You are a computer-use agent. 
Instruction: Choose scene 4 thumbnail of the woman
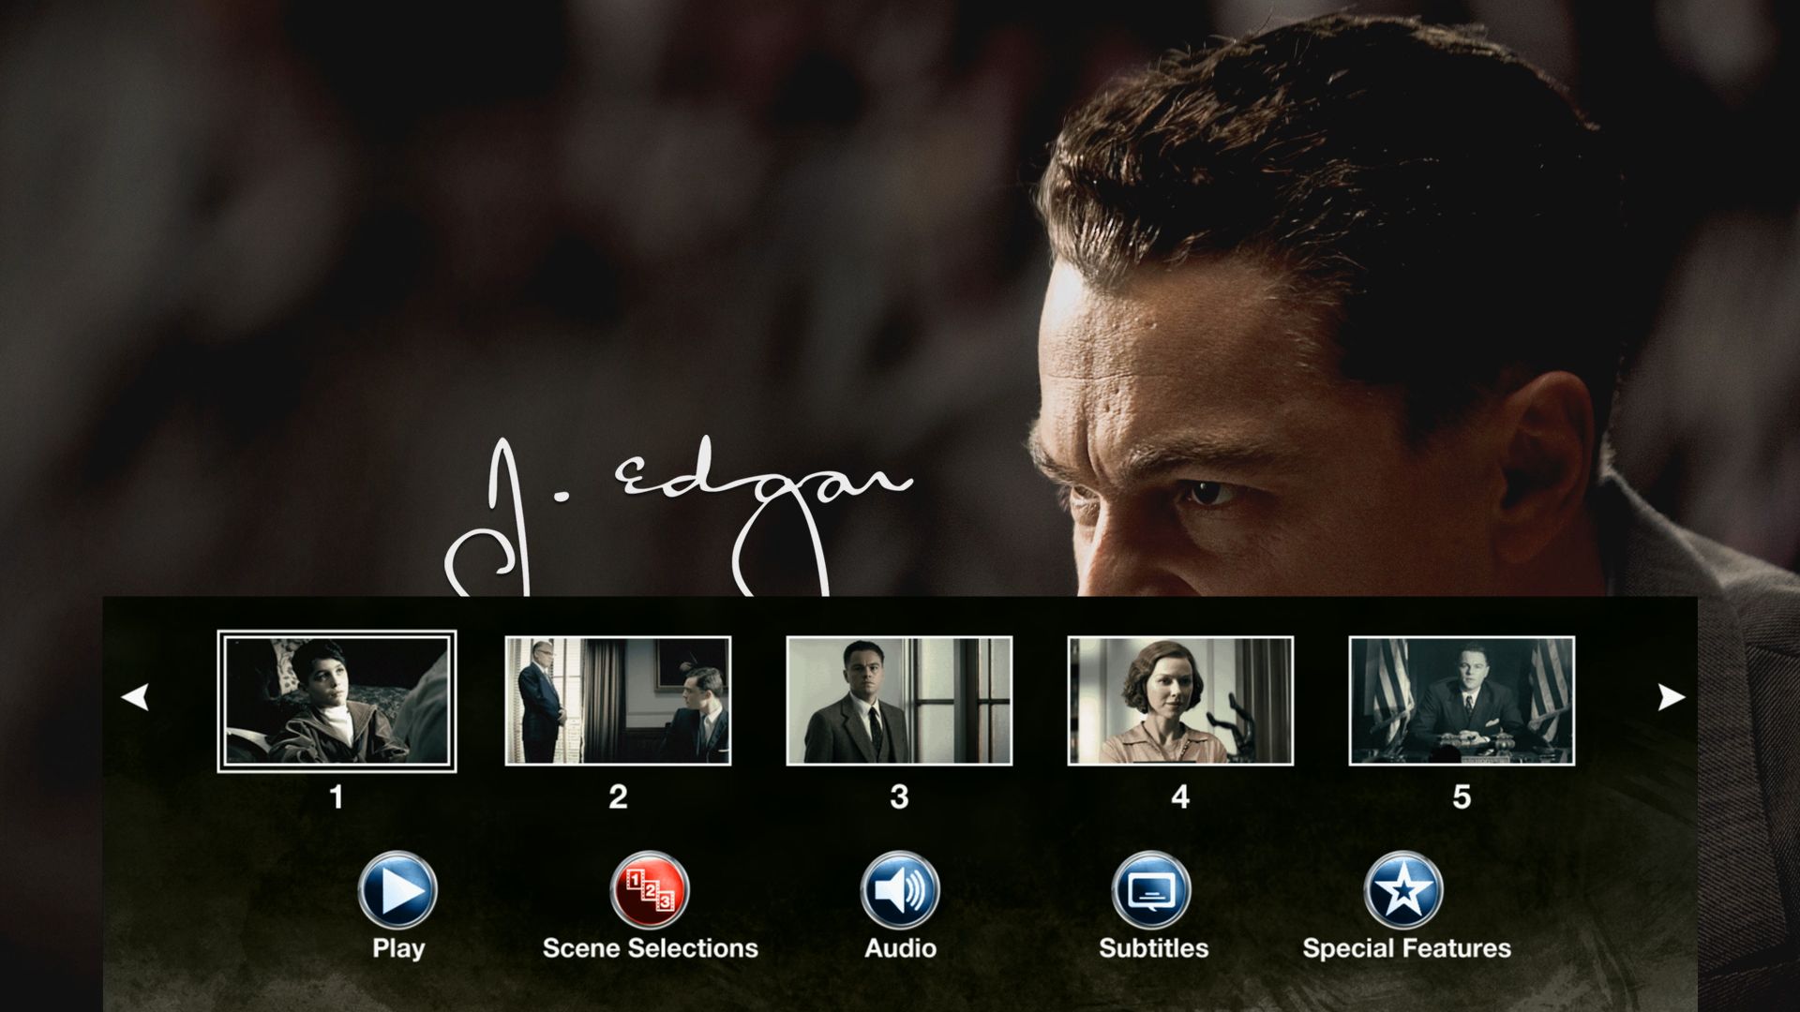[1180, 701]
